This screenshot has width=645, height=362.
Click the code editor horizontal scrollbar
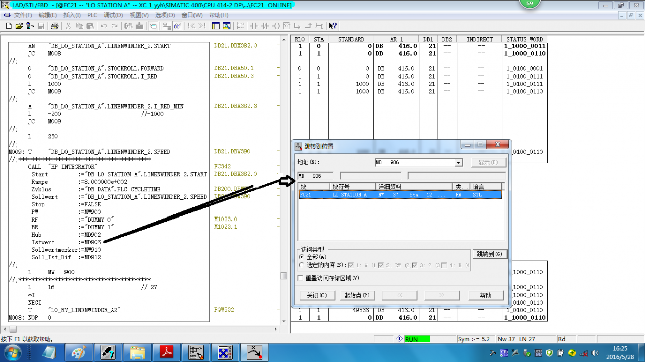click(x=140, y=329)
